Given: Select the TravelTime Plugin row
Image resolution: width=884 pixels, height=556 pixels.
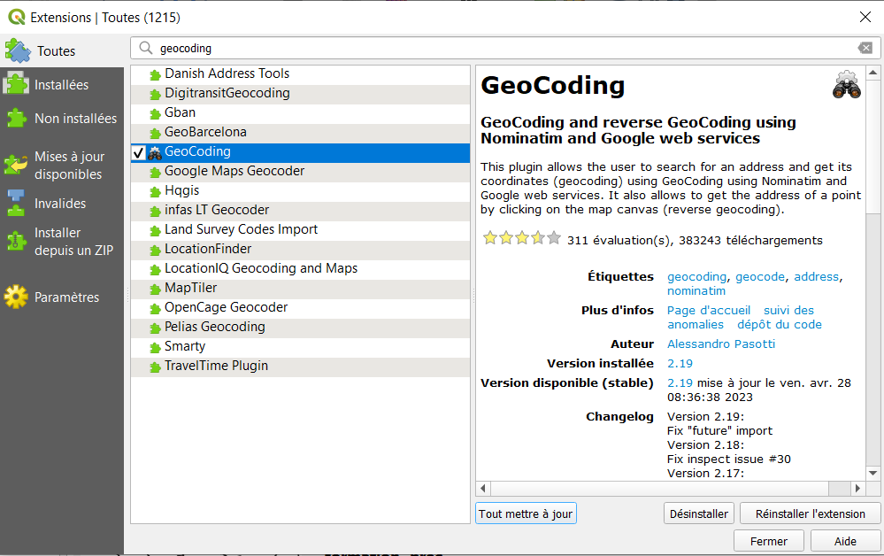Looking at the screenshot, I should tap(301, 366).
